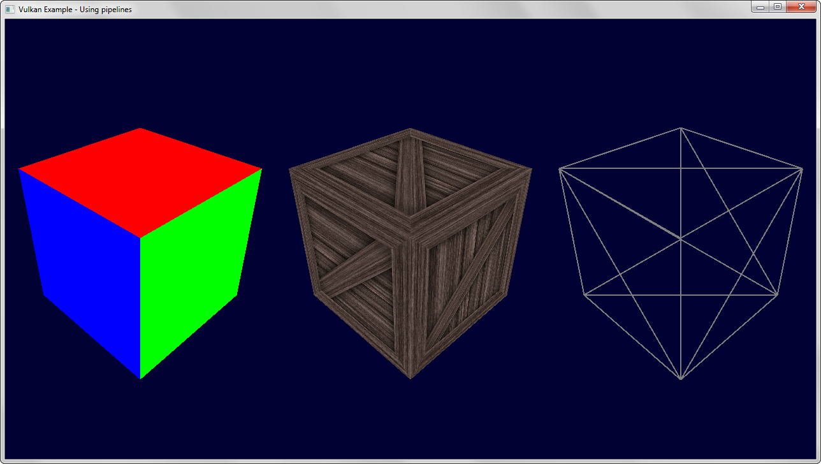Select the topmost vertex of the wireframe cube
Image resolution: width=821 pixels, height=464 pixels.
click(681, 128)
